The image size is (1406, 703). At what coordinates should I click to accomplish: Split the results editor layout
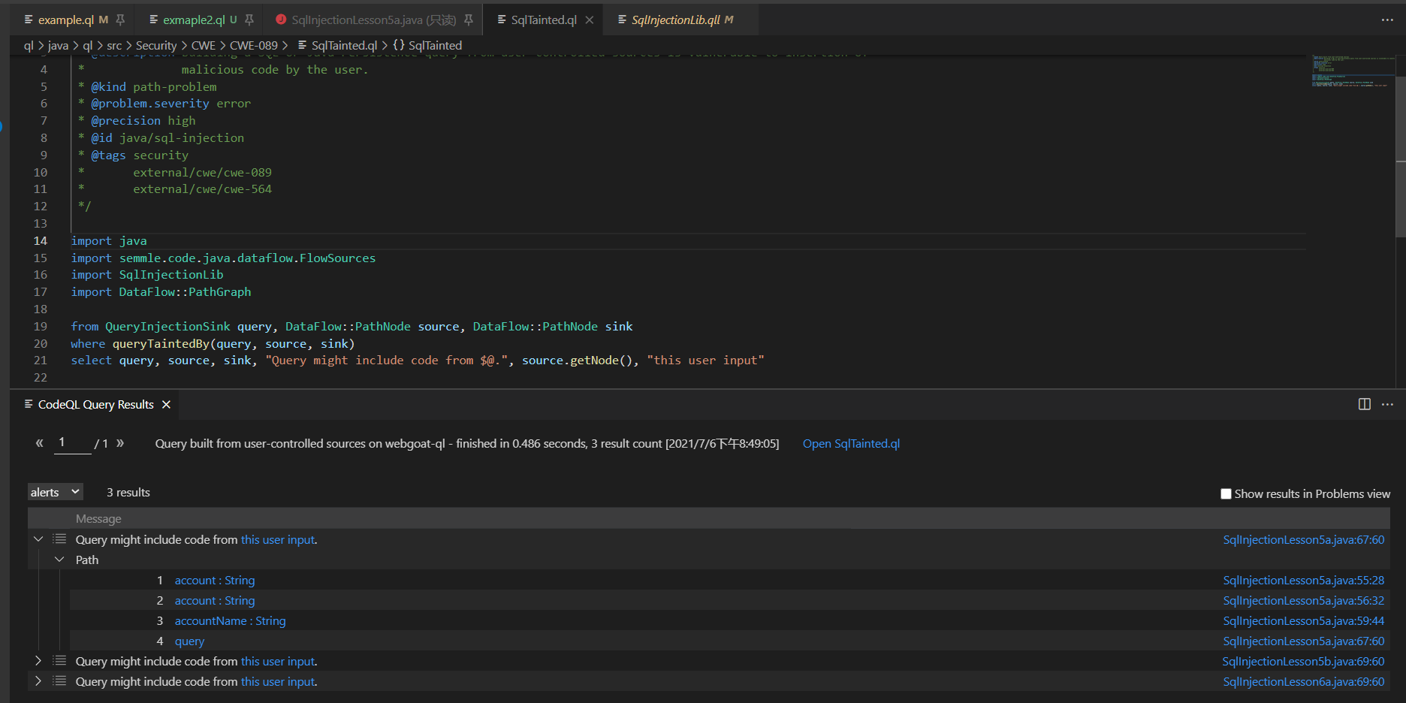pos(1365,404)
